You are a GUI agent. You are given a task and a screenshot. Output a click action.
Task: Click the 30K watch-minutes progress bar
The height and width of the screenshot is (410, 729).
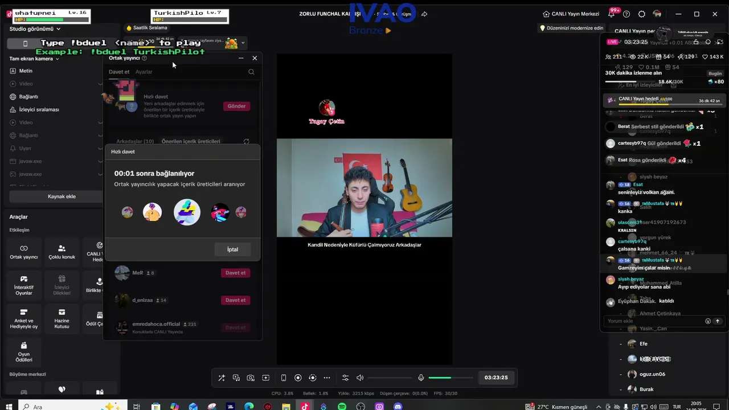click(632, 82)
